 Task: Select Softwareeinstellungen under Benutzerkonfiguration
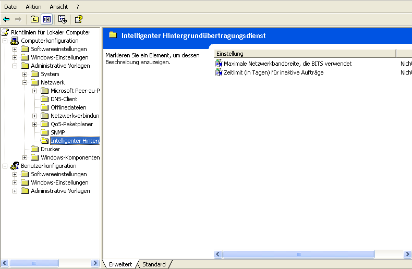pyautogui.click(x=59, y=174)
